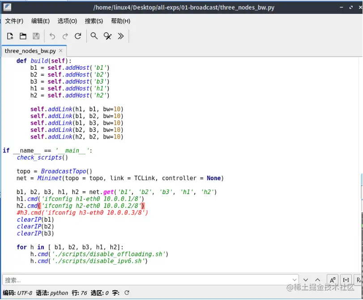This screenshot has width=363, height=300.
Task: Toggle whole word match option
Action: click(346, 280)
